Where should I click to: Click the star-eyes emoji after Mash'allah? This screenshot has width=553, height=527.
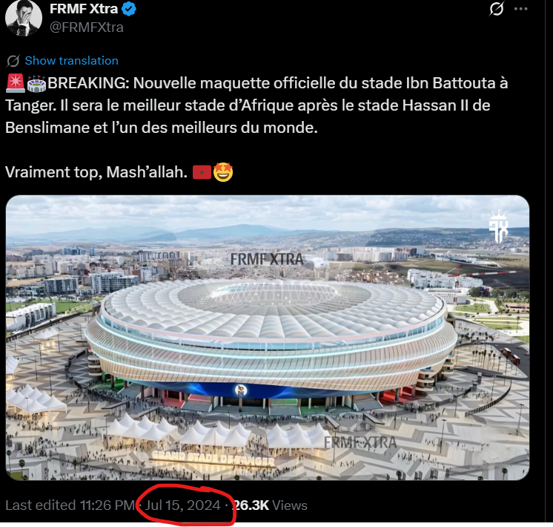(223, 172)
